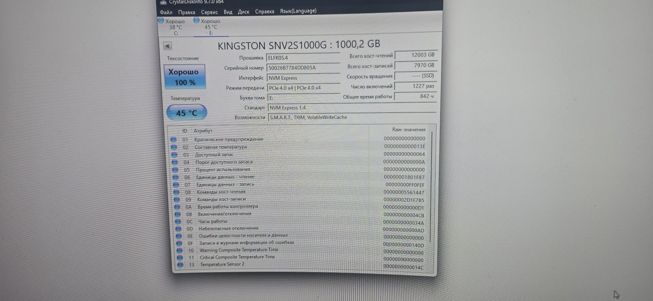Click status icon of attribute 0A Время работы контроллера
This screenshot has width=653, height=301.
177,207
